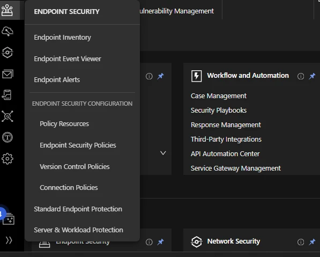Open the Network Security sidebar icon
The width and height of the screenshot is (320, 257).
pyautogui.click(x=8, y=53)
